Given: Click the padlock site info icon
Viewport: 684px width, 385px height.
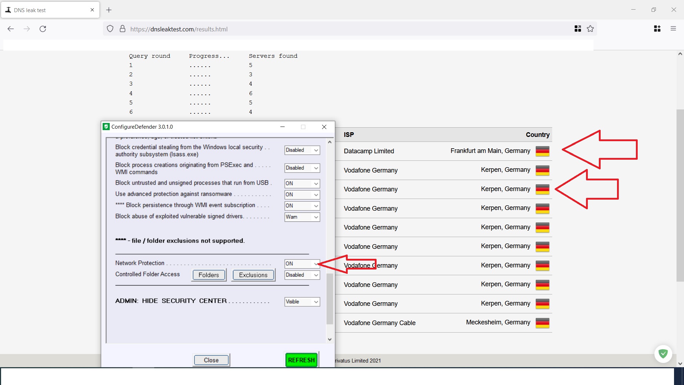Looking at the screenshot, I should pyautogui.click(x=123, y=29).
